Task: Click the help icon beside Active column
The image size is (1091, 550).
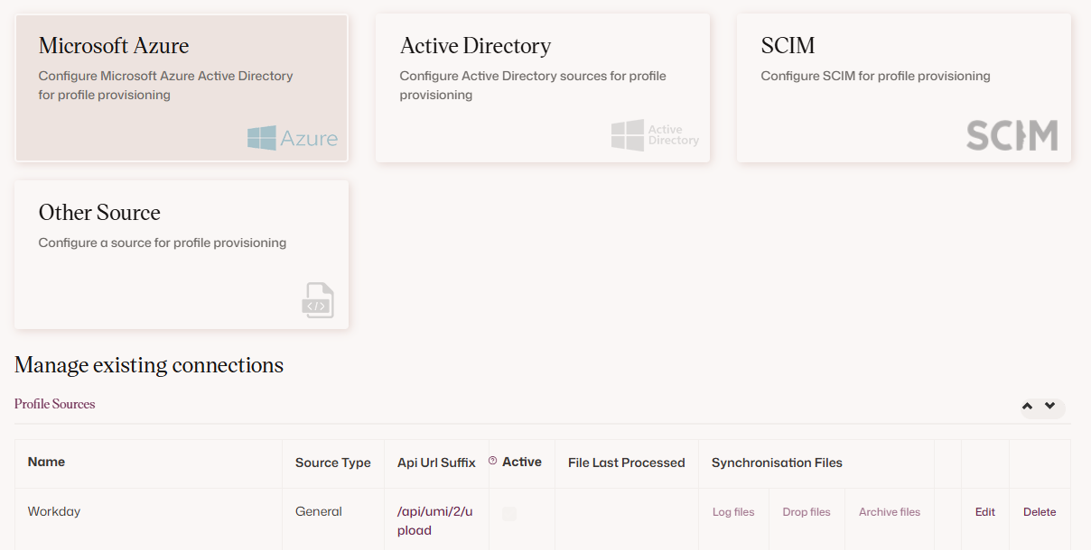Action: tap(493, 461)
